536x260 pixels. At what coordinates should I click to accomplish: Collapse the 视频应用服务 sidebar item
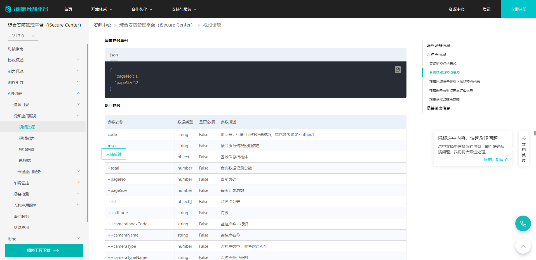[78, 116]
